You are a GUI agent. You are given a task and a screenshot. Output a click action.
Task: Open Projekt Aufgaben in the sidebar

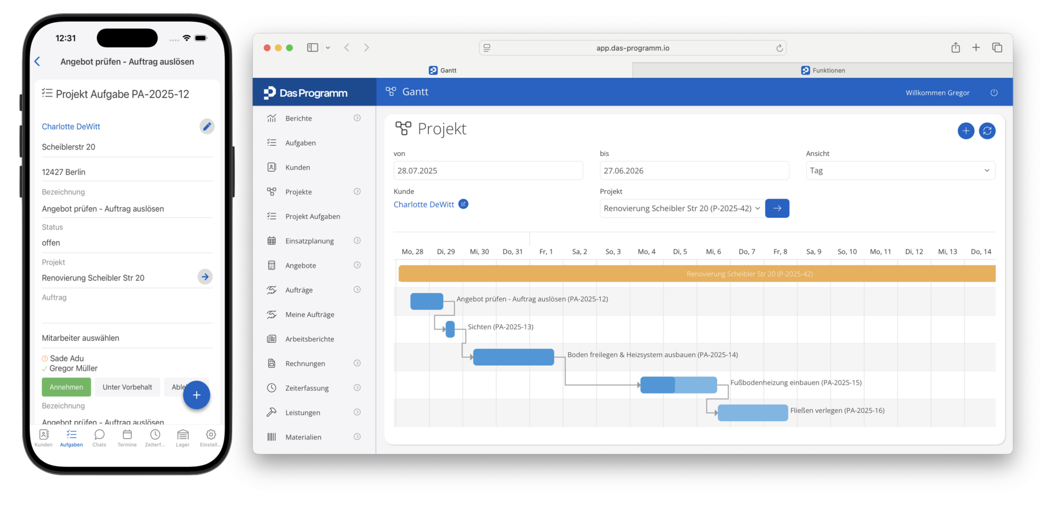pyautogui.click(x=313, y=216)
